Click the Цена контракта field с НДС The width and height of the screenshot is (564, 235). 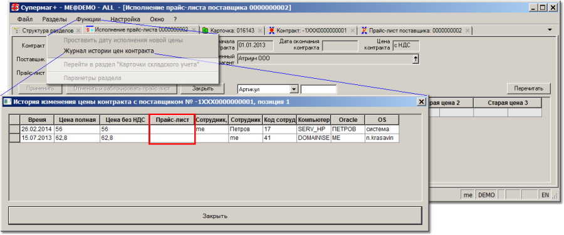pos(406,46)
